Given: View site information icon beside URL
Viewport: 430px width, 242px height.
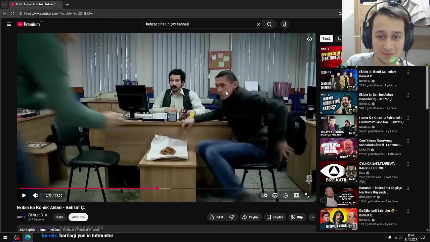Looking at the screenshot, I should click(x=20, y=13).
